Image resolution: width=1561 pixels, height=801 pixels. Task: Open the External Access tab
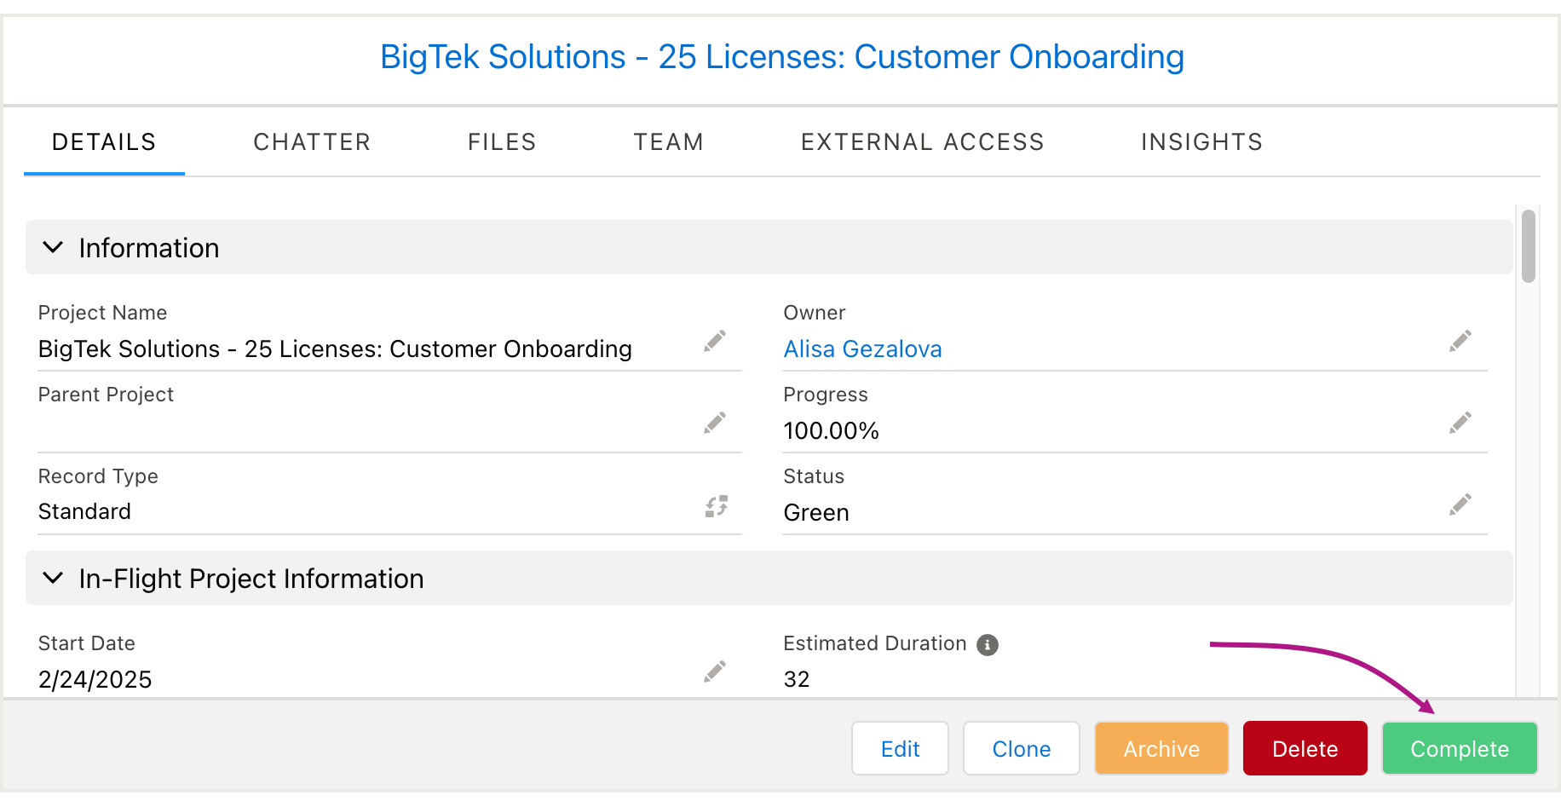(x=923, y=142)
